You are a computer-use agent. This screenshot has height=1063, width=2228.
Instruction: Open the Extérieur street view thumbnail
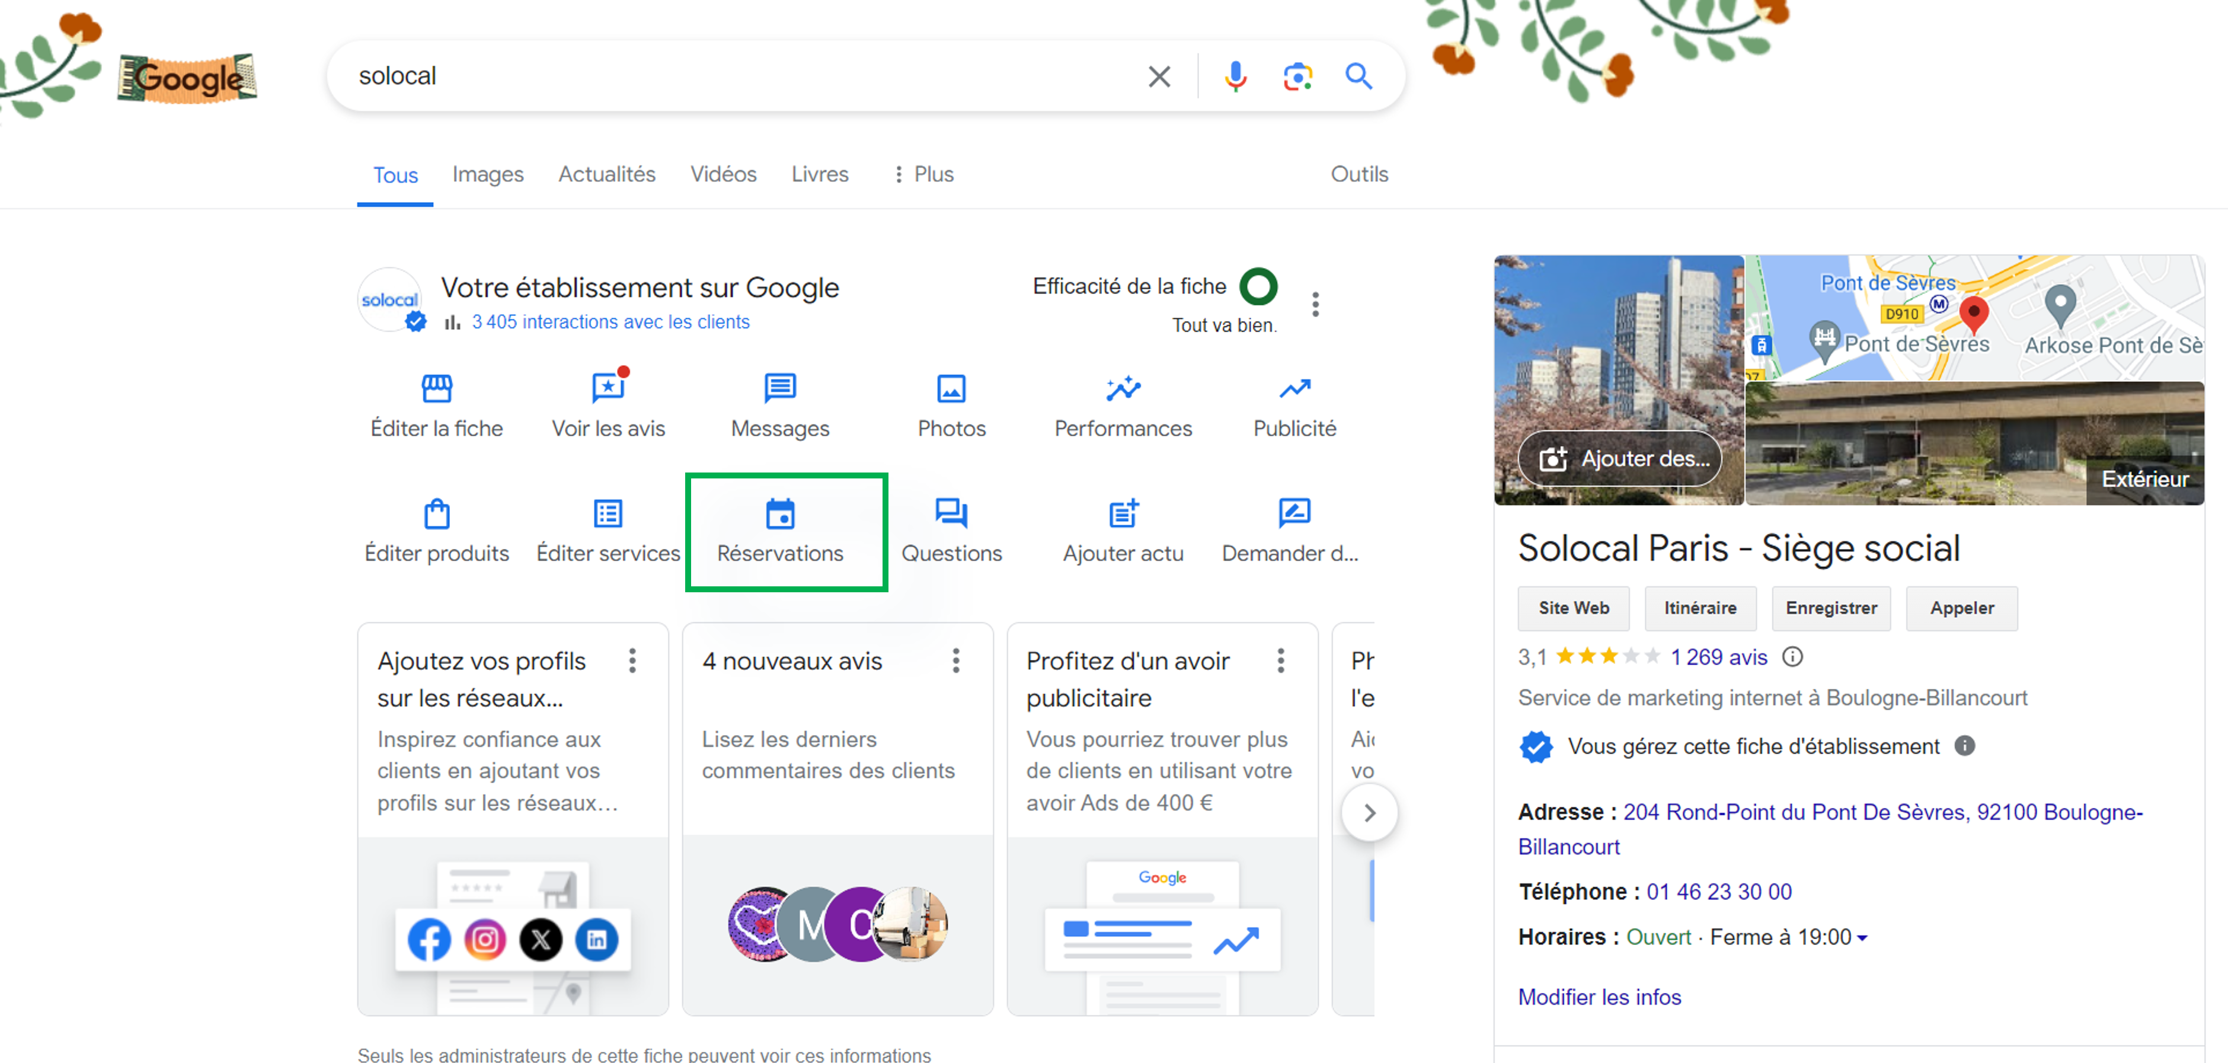click(1974, 443)
